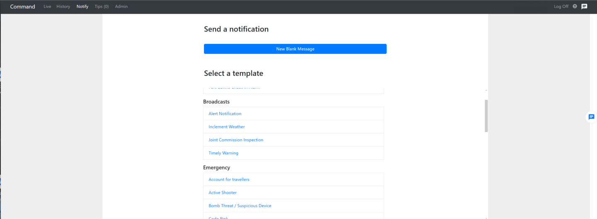Click the help question mark icon
Image resolution: width=597 pixels, height=219 pixels.
575,7
